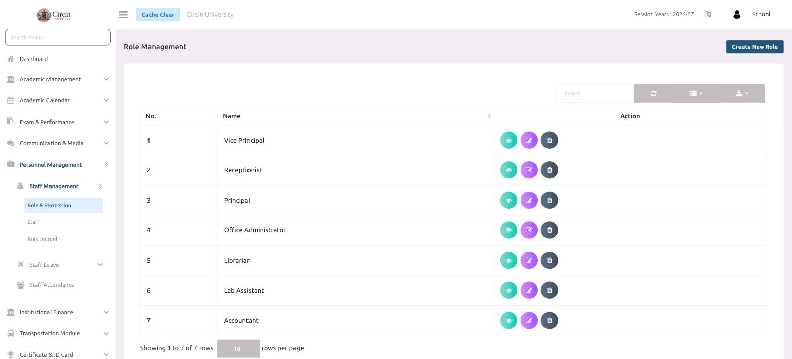The height and width of the screenshot is (359, 792).
Task: Expand Transportation Module menu
Action: (x=58, y=333)
